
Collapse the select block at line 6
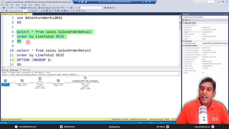click(x=16, y=32)
